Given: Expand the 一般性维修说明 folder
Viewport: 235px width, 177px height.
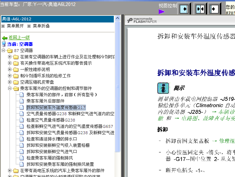Looking at the screenshot, I should pos(9,69).
